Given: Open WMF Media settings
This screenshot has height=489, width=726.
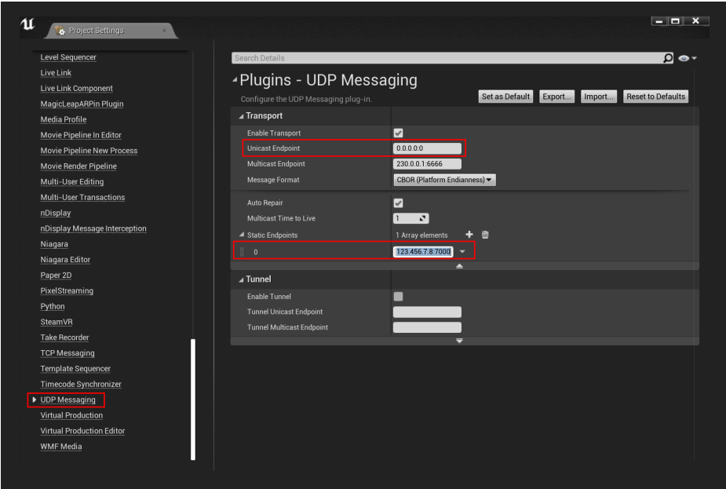Looking at the screenshot, I should (x=61, y=447).
